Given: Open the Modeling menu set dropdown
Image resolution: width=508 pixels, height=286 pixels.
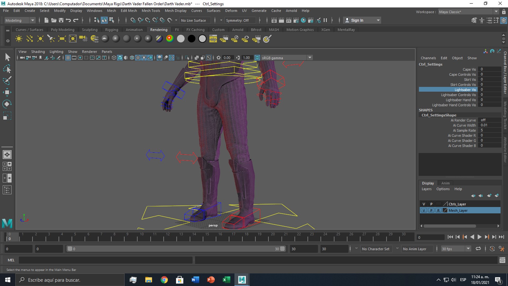Looking at the screenshot, I should 20,20.
